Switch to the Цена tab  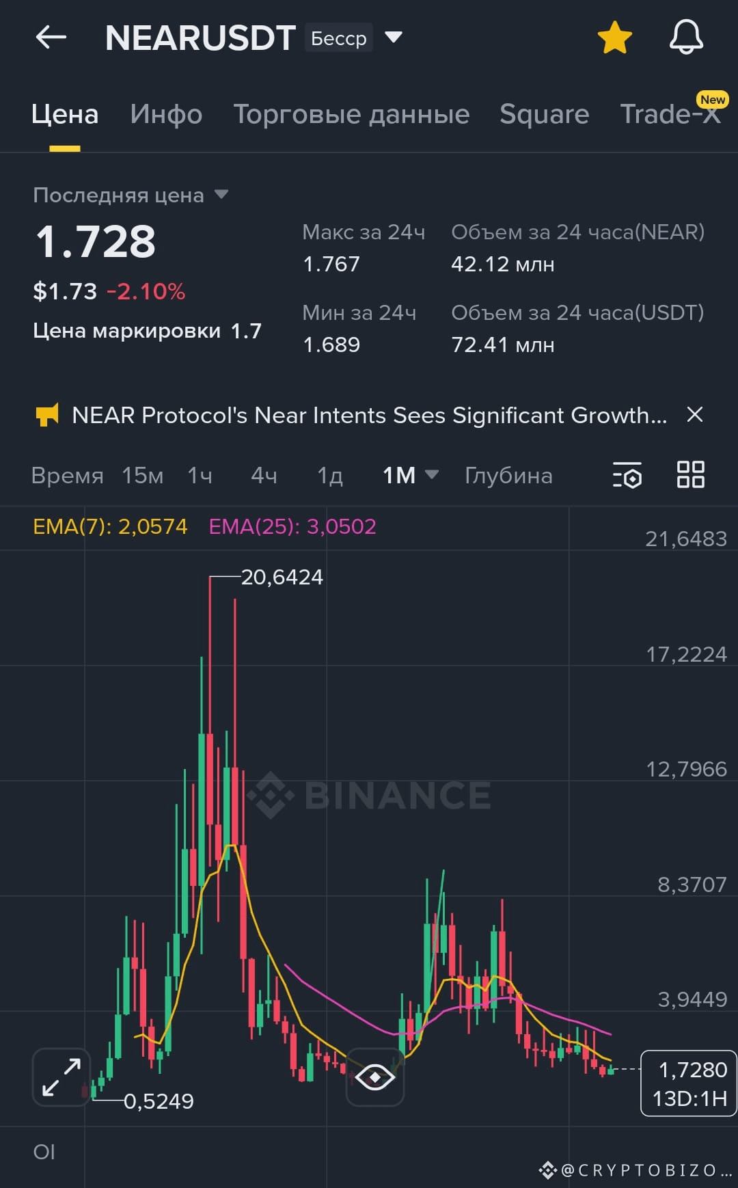click(65, 114)
